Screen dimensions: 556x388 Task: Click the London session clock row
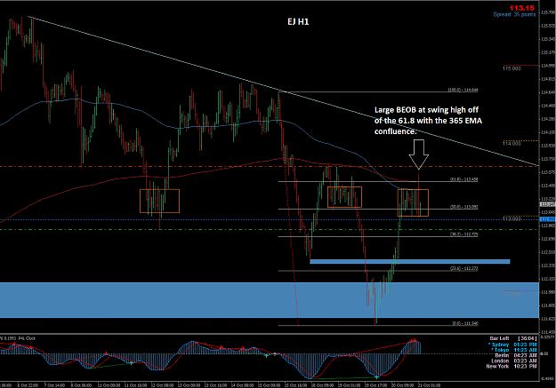point(514,360)
